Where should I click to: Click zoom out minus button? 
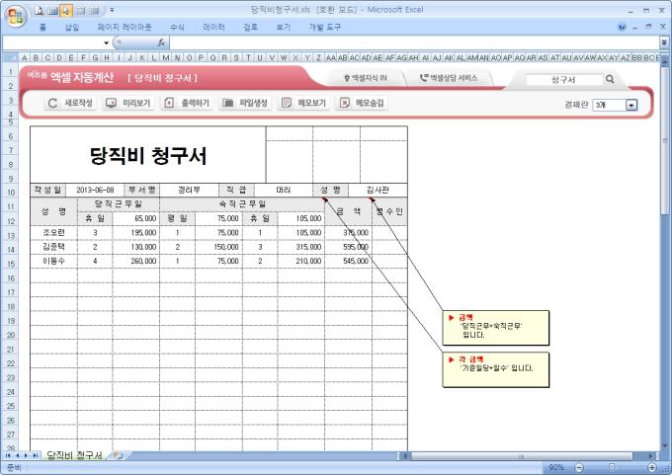click(x=579, y=467)
